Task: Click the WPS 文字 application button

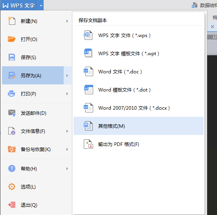Action: pos(22,5)
